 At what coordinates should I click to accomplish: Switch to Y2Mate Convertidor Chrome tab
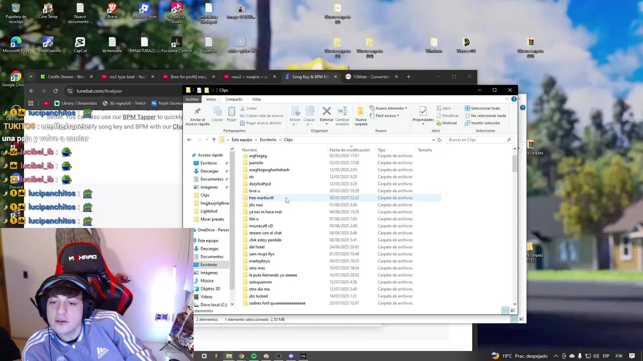coord(372,77)
